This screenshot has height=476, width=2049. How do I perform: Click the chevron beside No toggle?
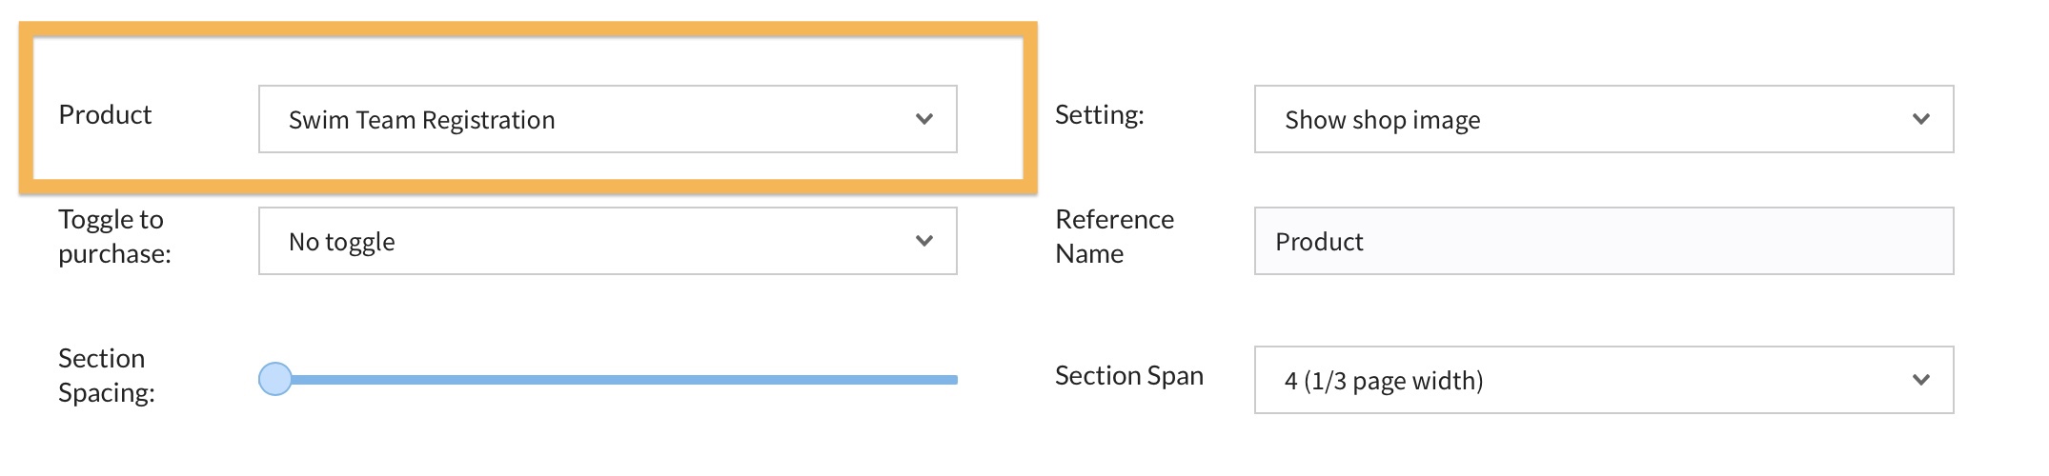(x=923, y=241)
